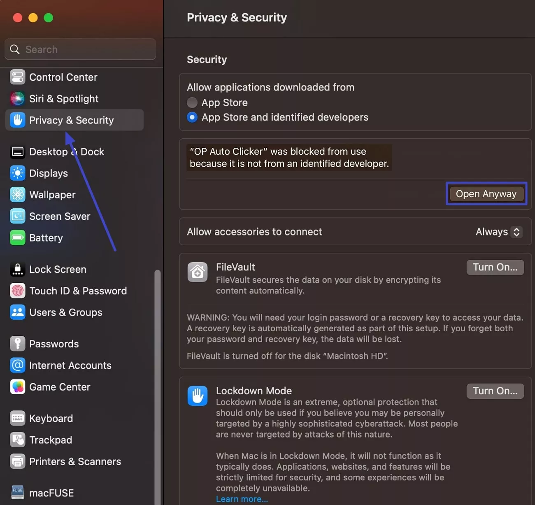Open the Game Center icon
This screenshot has width=535, height=505.
18,387
